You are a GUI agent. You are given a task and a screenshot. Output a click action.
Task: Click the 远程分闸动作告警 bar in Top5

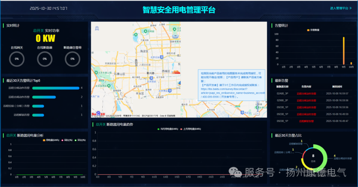tap(56, 88)
